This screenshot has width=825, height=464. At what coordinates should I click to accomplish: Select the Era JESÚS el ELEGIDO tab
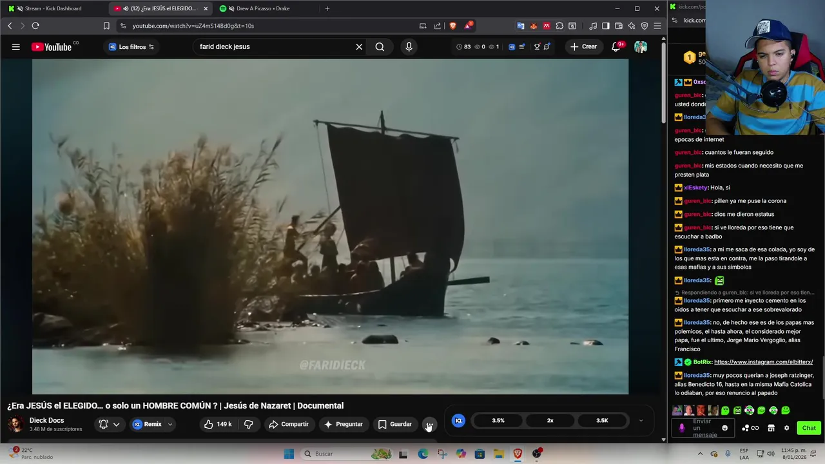click(x=161, y=8)
